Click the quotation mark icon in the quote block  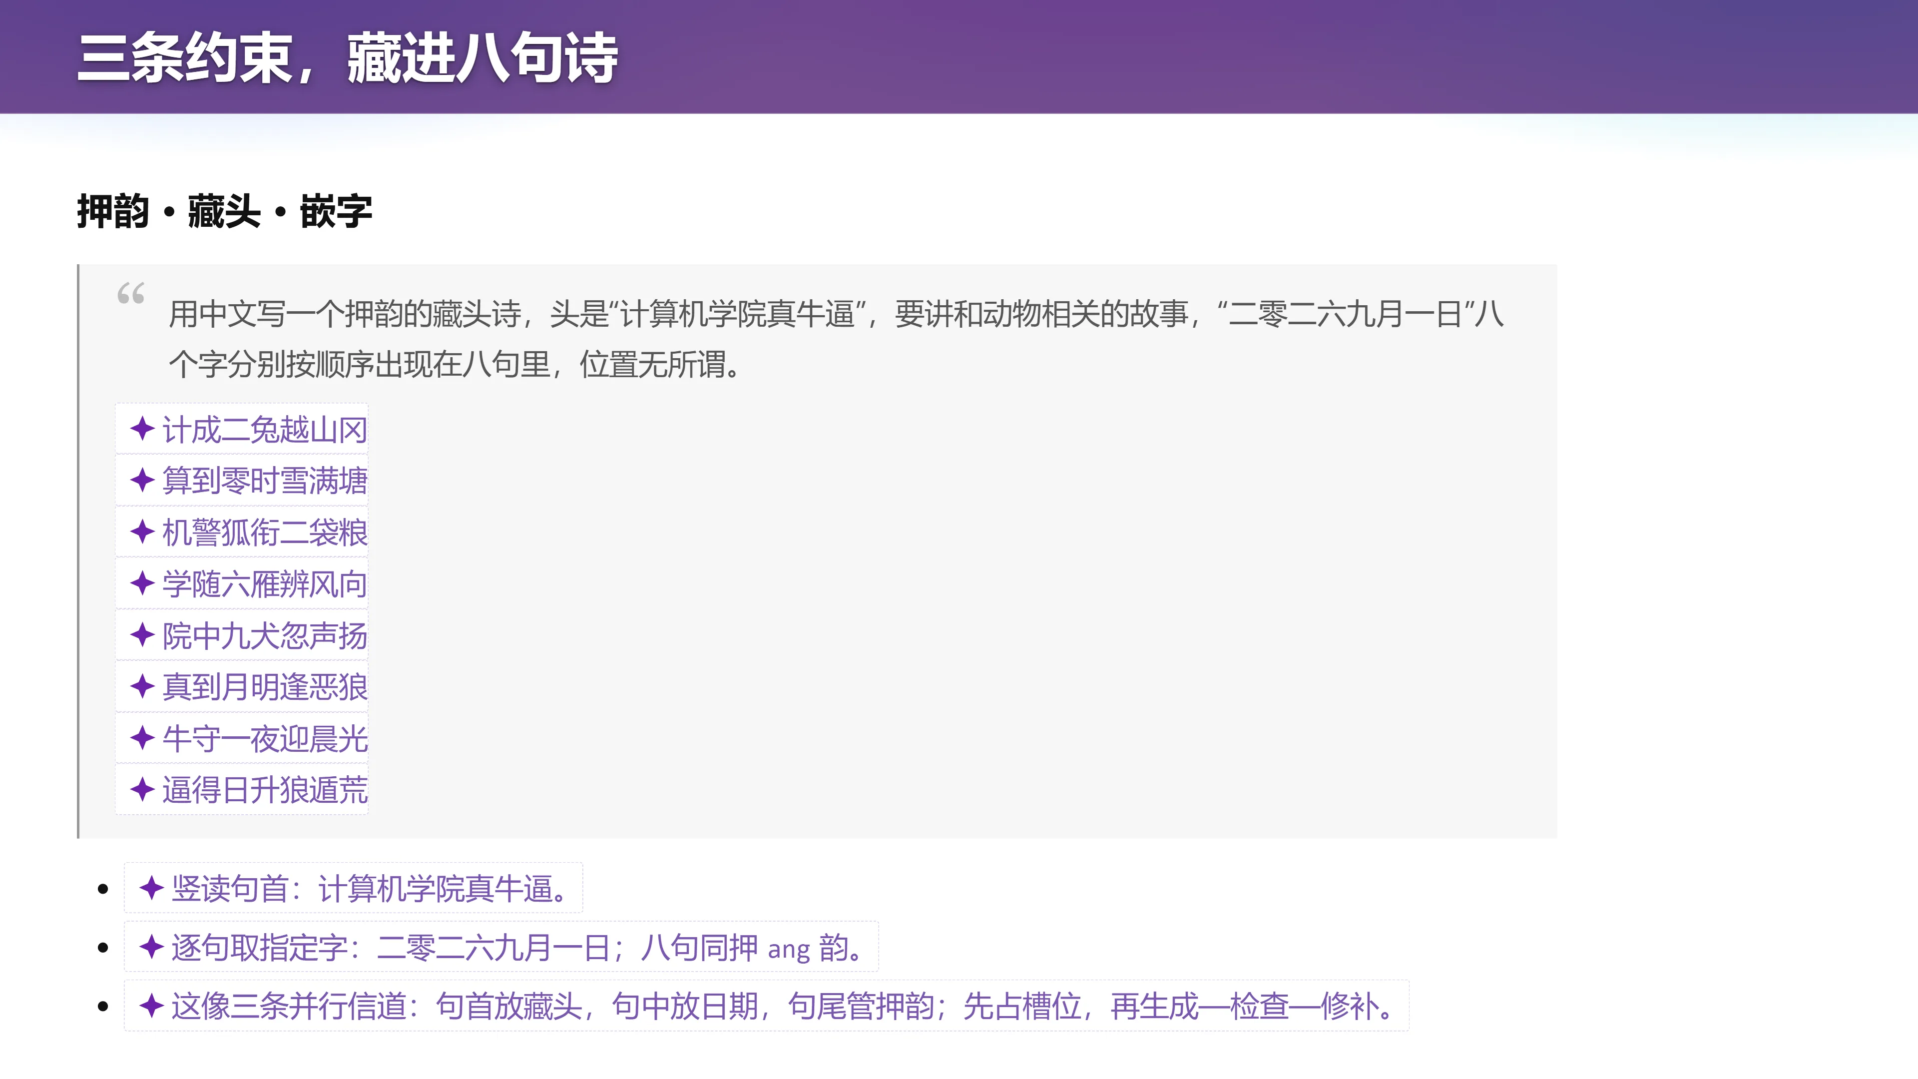coord(131,293)
